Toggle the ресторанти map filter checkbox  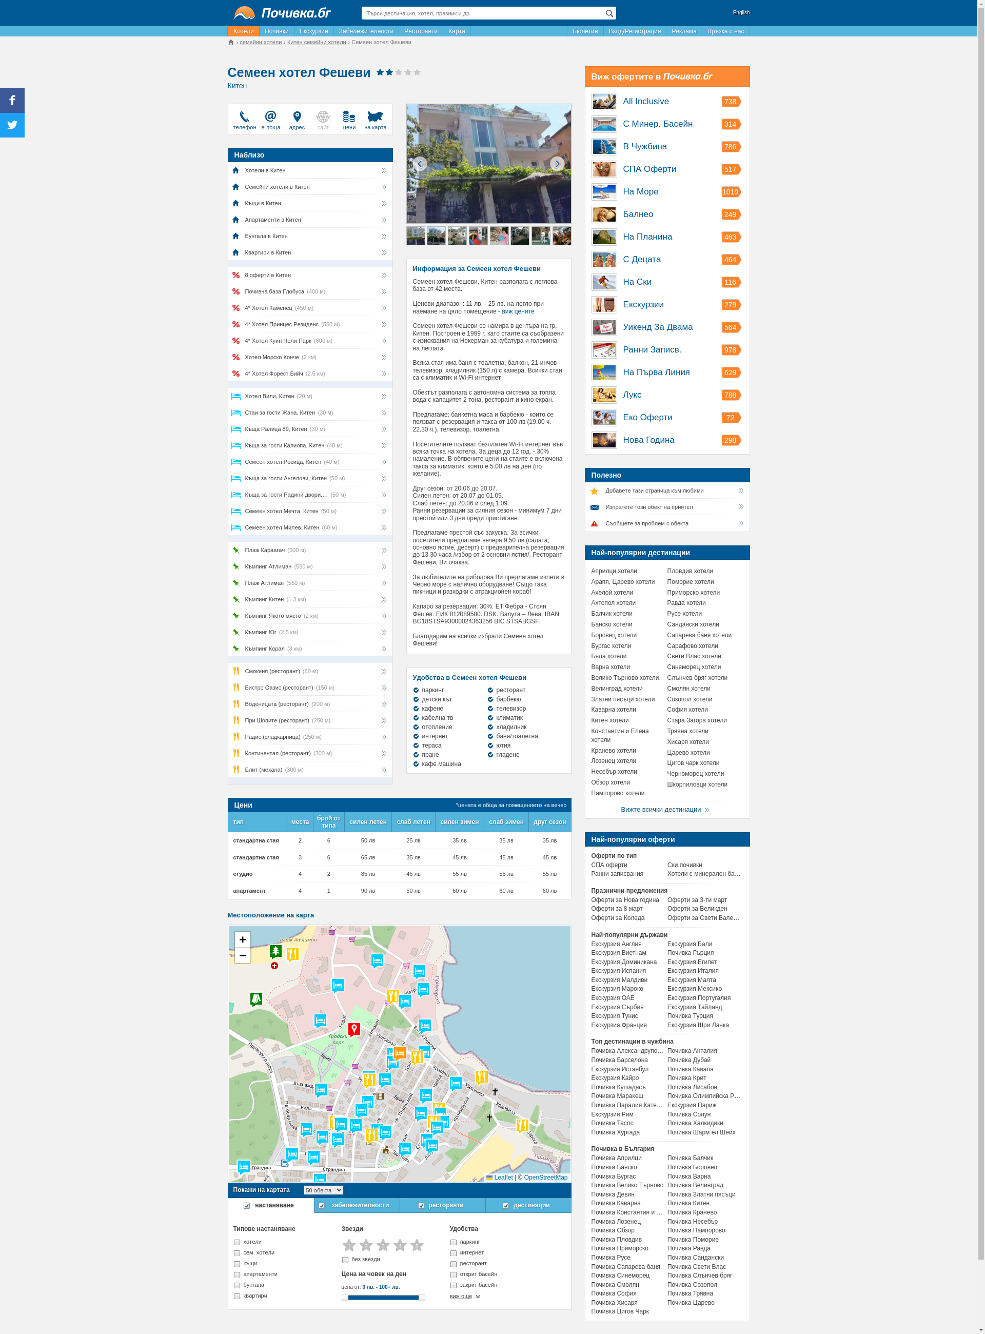(421, 1206)
